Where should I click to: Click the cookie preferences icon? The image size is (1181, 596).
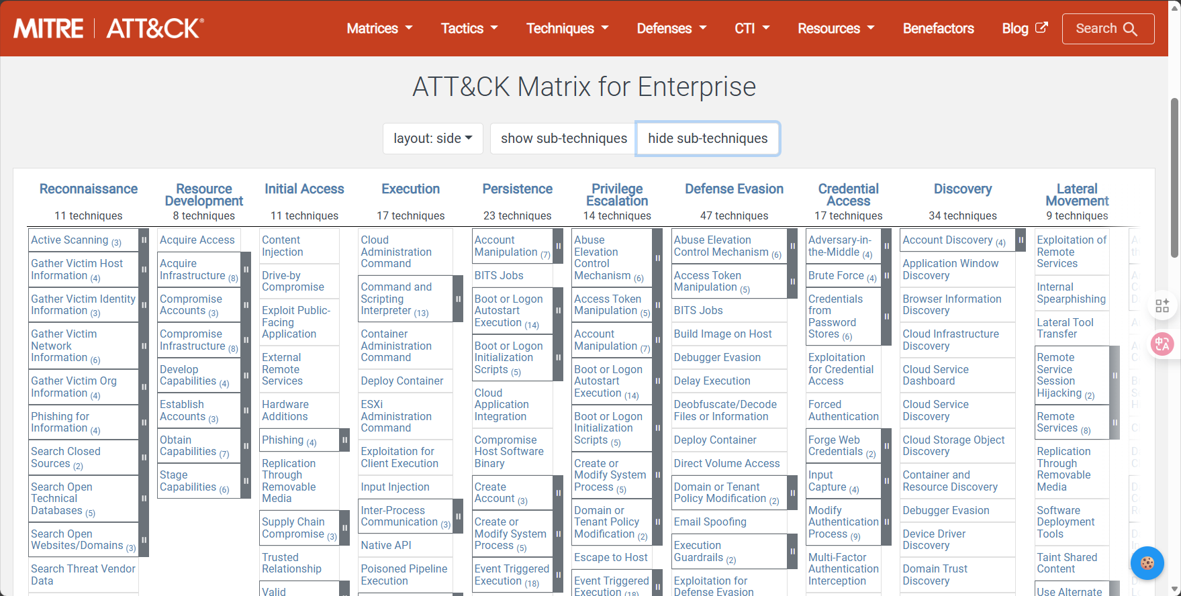pos(1147,563)
